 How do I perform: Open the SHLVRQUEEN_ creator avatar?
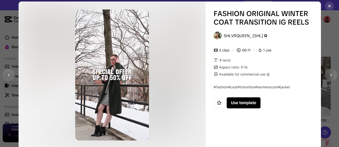pos(218,36)
